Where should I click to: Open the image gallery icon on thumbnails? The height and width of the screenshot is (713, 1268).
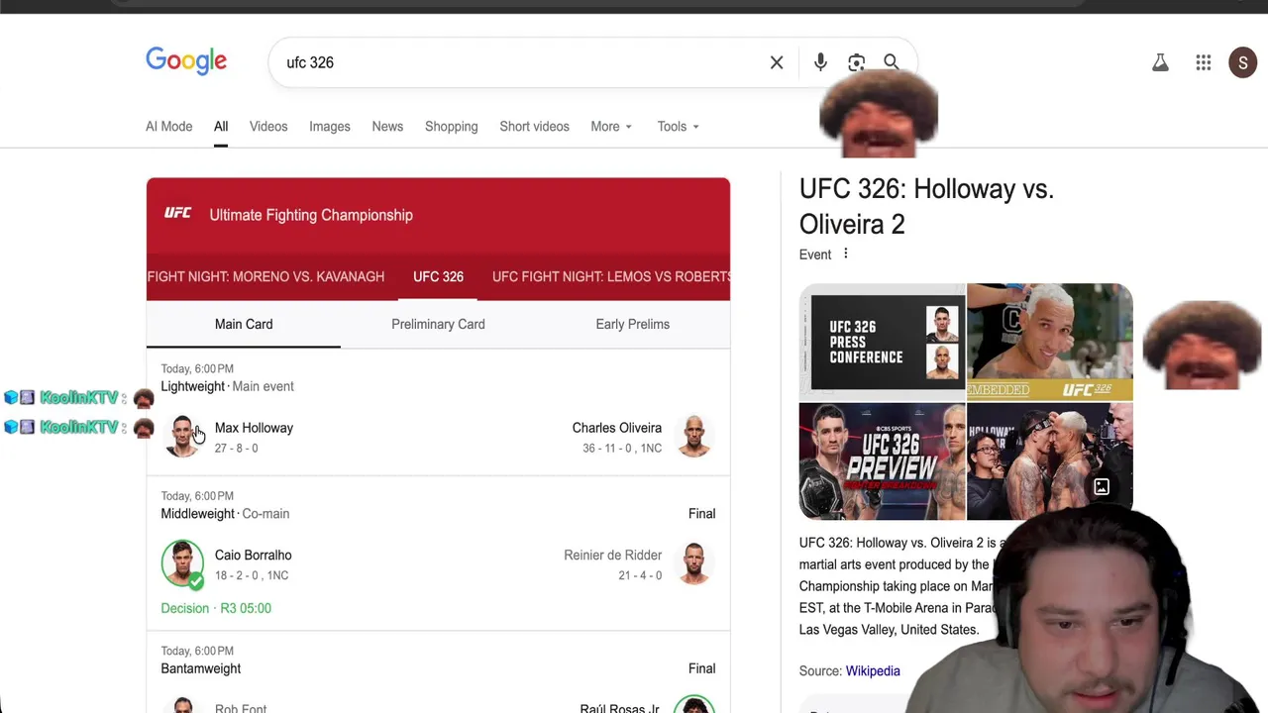(1102, 487)
